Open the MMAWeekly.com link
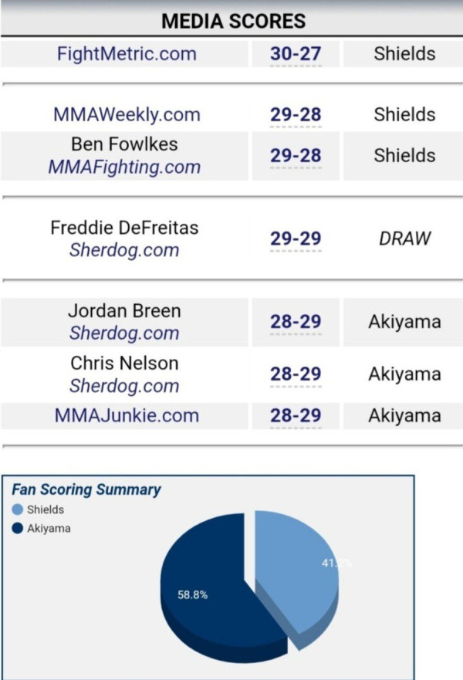This screenshot has height=680, width=463. [127, 114]
